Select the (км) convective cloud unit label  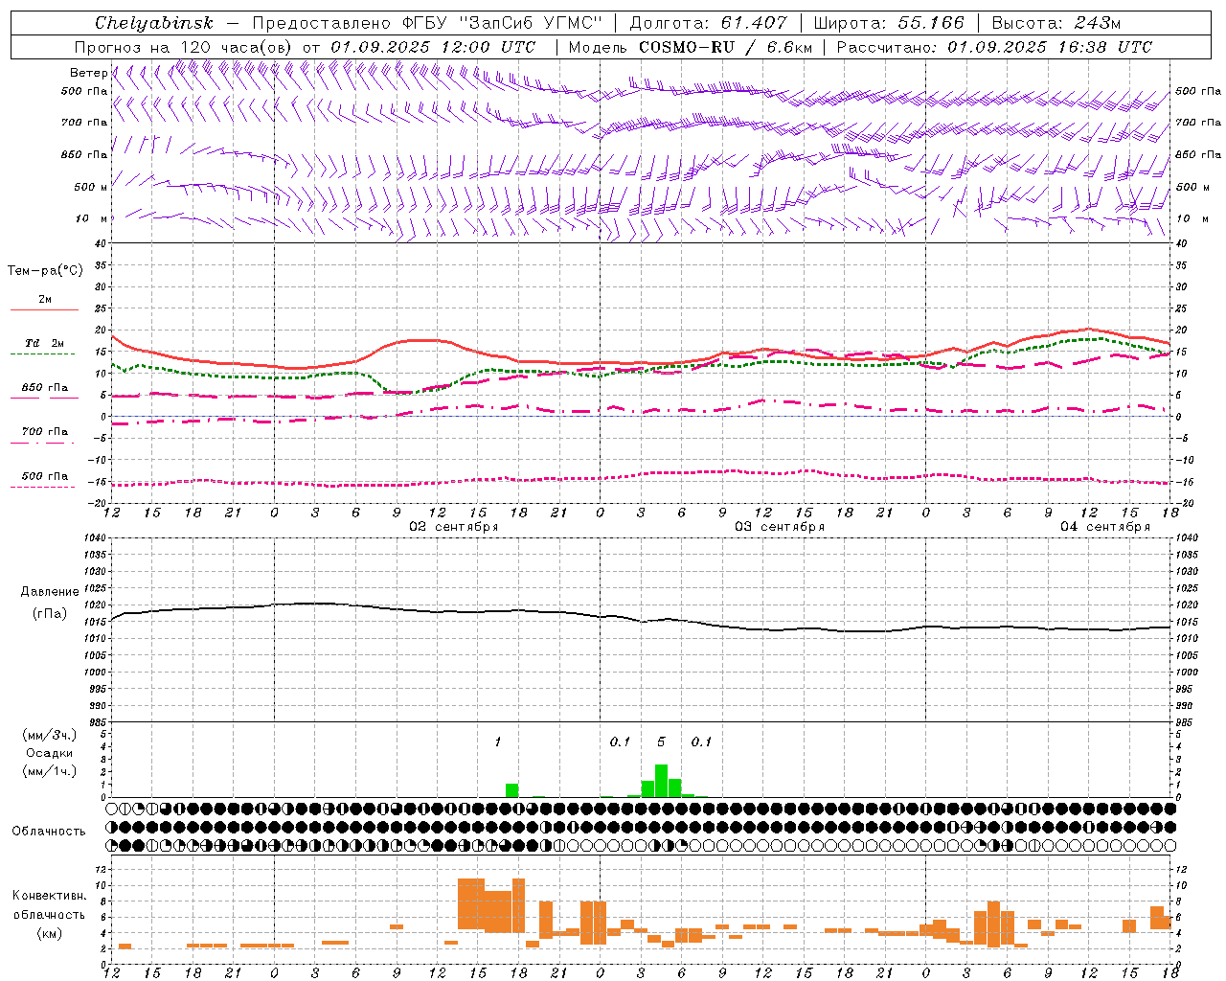coord(50,933)
